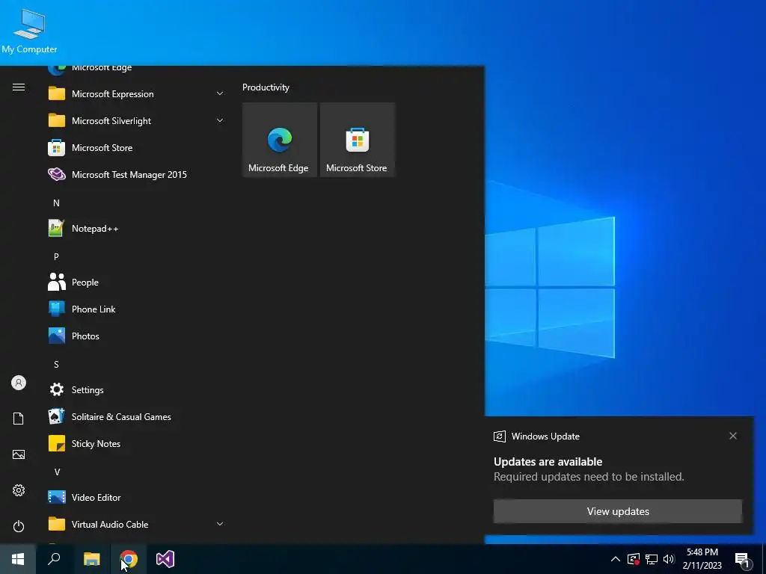Launch Microsoft Test Manager 2015
The height and width of the screenshot is (574, 766).
[x=136, y=174]
